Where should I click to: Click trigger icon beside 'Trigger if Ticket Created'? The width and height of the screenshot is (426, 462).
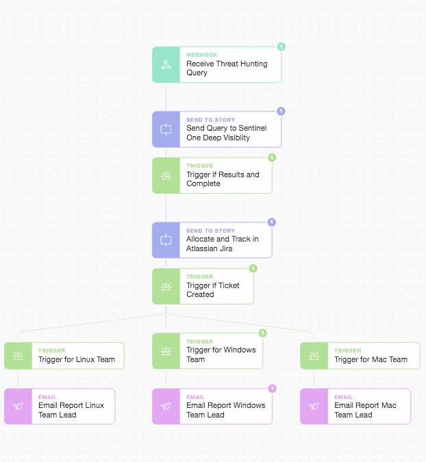[166, 286]
